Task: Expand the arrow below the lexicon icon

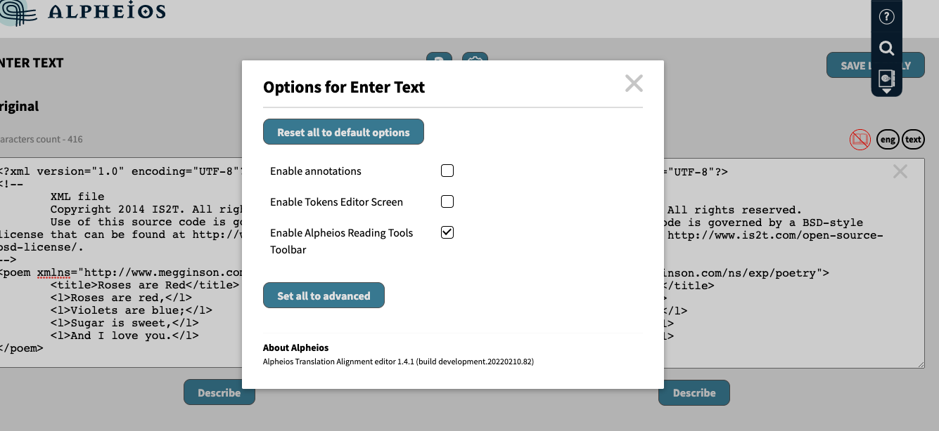Action: (x=886, y=91)
